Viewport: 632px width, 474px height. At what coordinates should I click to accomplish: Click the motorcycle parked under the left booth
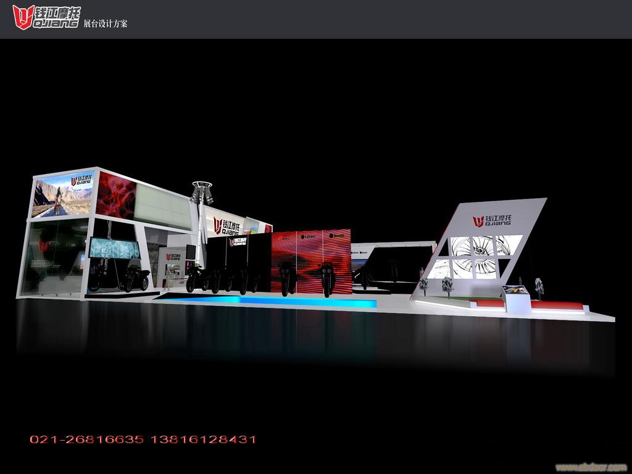(136, 278)
